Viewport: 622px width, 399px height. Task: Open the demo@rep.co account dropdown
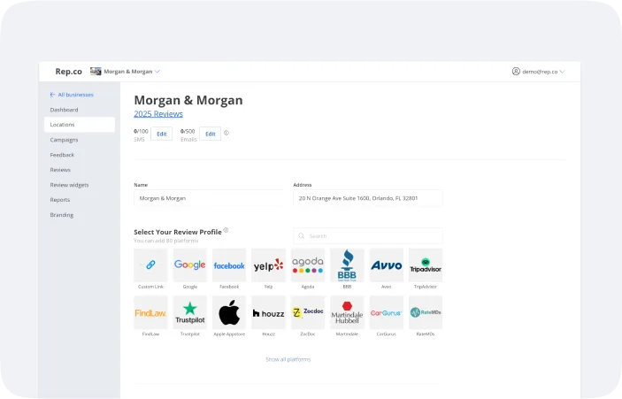(x=543, y=72)
